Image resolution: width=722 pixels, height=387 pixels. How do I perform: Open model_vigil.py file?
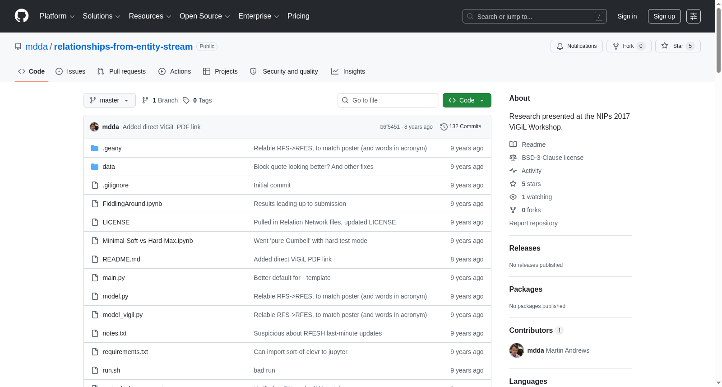[x=123, y=315]
